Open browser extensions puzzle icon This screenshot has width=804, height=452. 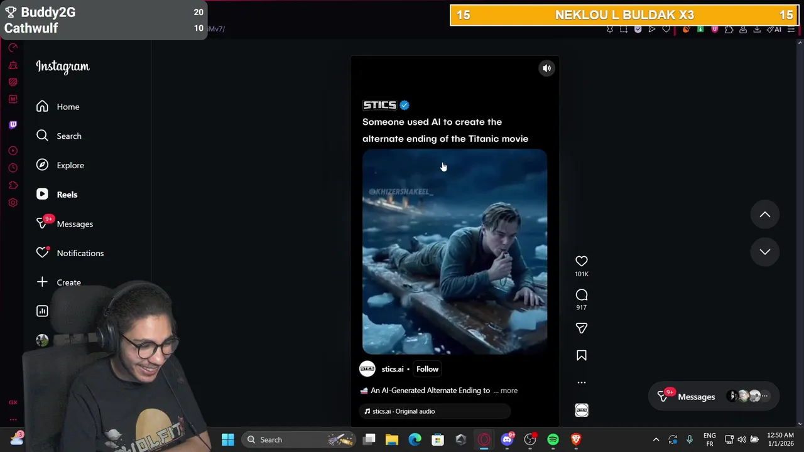[x=729, y=30]
